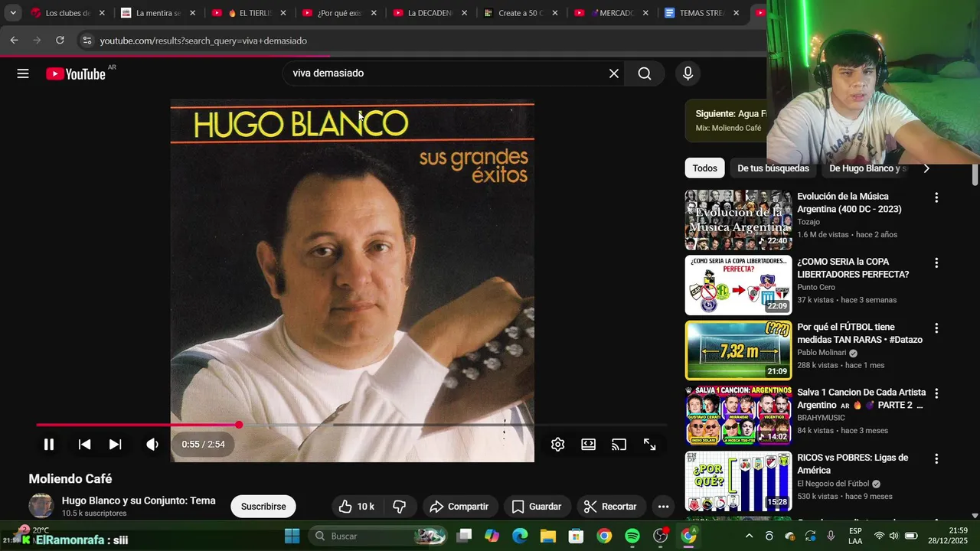Switch to La mentira tab

tap(158, 13)
